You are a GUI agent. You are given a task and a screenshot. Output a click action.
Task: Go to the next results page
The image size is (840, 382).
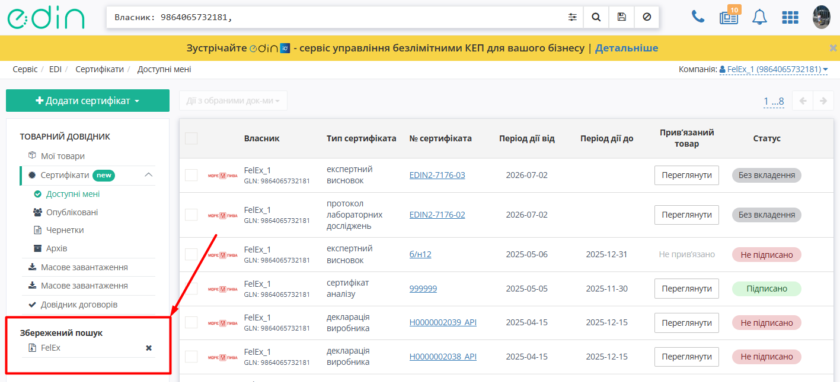tap(823, 101)
